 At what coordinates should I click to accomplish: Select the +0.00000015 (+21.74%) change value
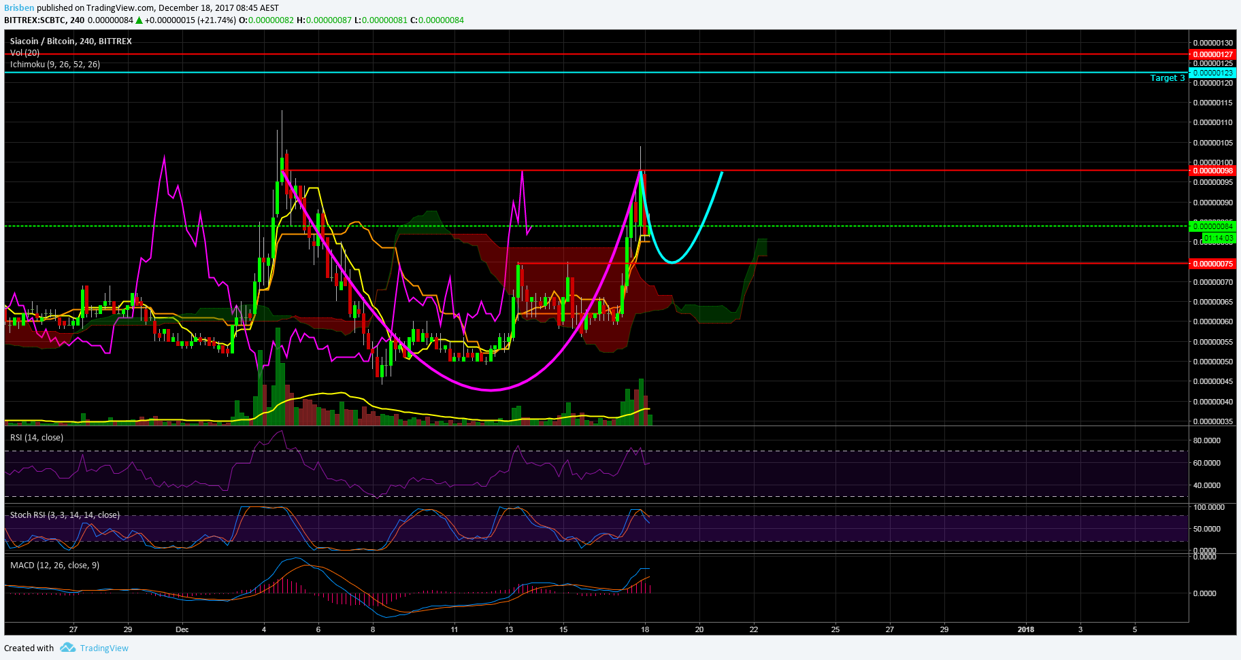pos(191,20)
